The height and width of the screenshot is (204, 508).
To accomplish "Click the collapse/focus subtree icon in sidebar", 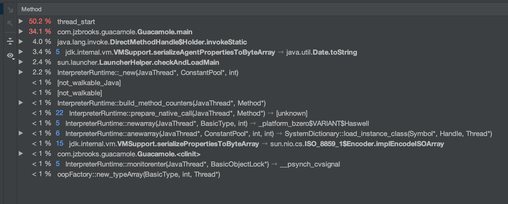I will 10,41.
